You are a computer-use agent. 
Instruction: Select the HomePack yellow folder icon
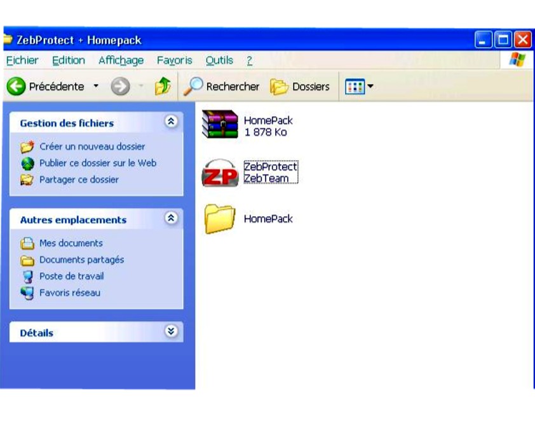point(220,219)
